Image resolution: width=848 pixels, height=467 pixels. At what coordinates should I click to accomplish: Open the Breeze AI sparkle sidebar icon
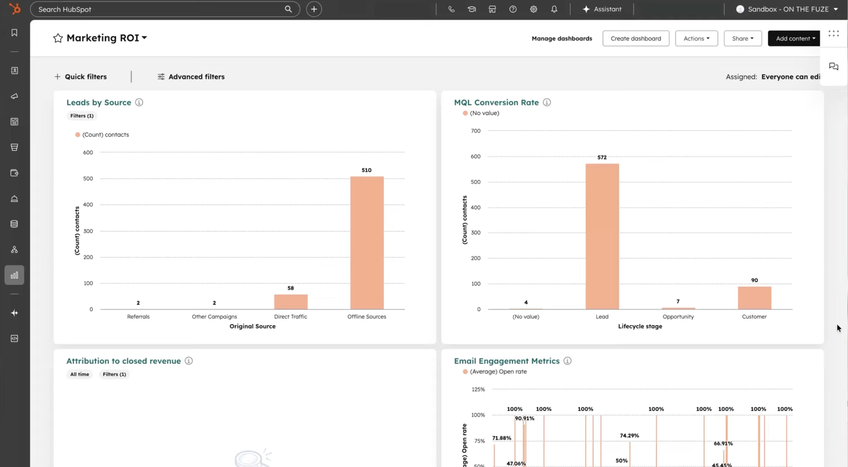click(14, 313)
